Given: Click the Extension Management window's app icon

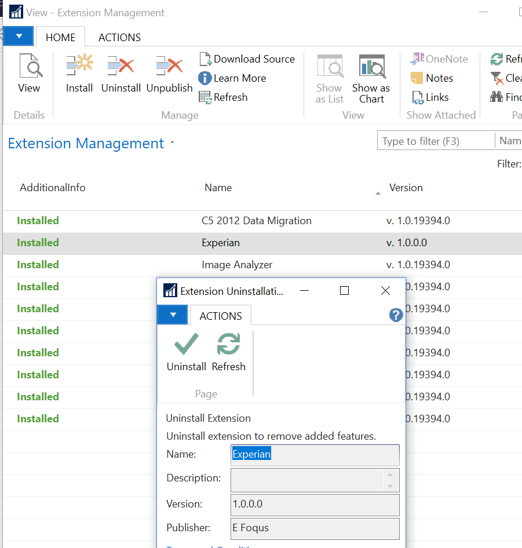Looking at the screenshot, I should pos(16,12).
